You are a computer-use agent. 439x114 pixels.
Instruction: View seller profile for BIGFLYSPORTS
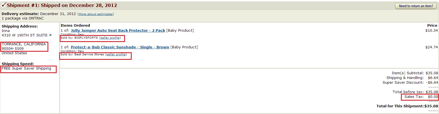coord(110,38)
